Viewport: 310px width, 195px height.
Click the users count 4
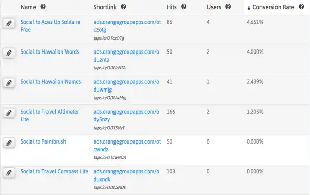(x=208, y=22)
